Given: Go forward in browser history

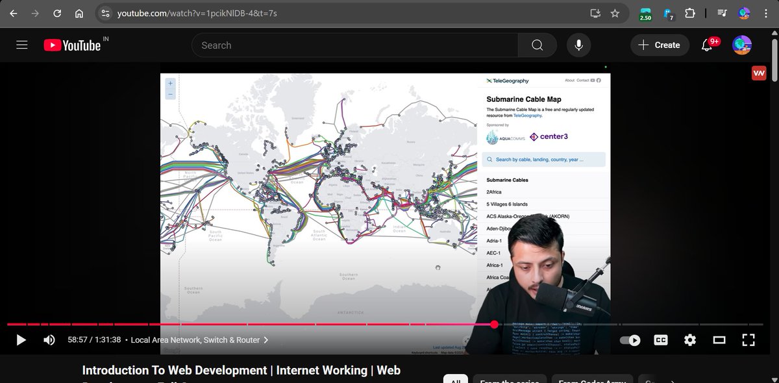Looking at the screenshot, I should [x=35, y=13].
